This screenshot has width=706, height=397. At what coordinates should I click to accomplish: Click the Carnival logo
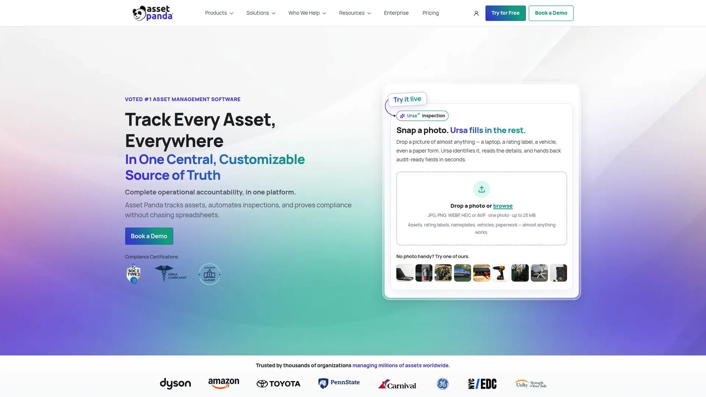pyautogui.click(x=397, y=384)
